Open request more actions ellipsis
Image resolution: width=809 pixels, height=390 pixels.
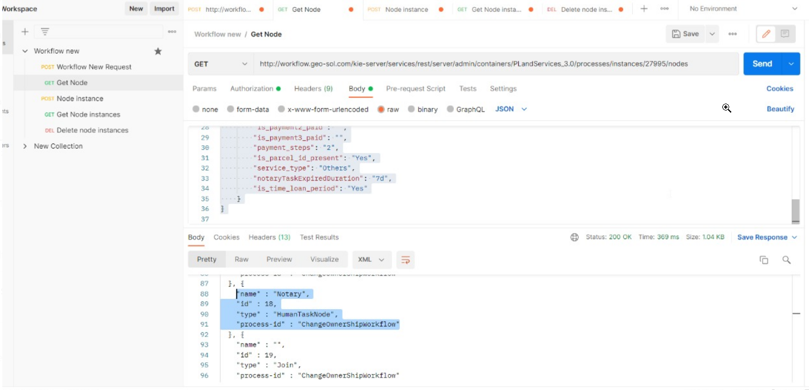click(x=733, y=34)
